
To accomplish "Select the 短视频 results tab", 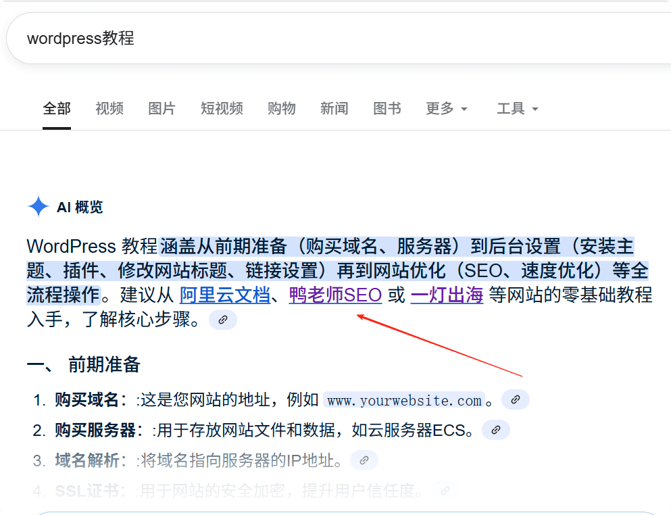I will (222, 109).
